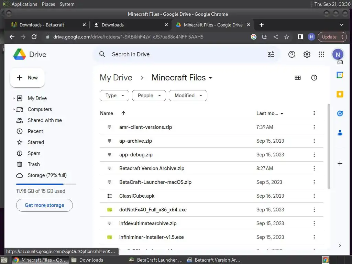
Task: Open the Support help icon
Action: click(x=291, y=54)
